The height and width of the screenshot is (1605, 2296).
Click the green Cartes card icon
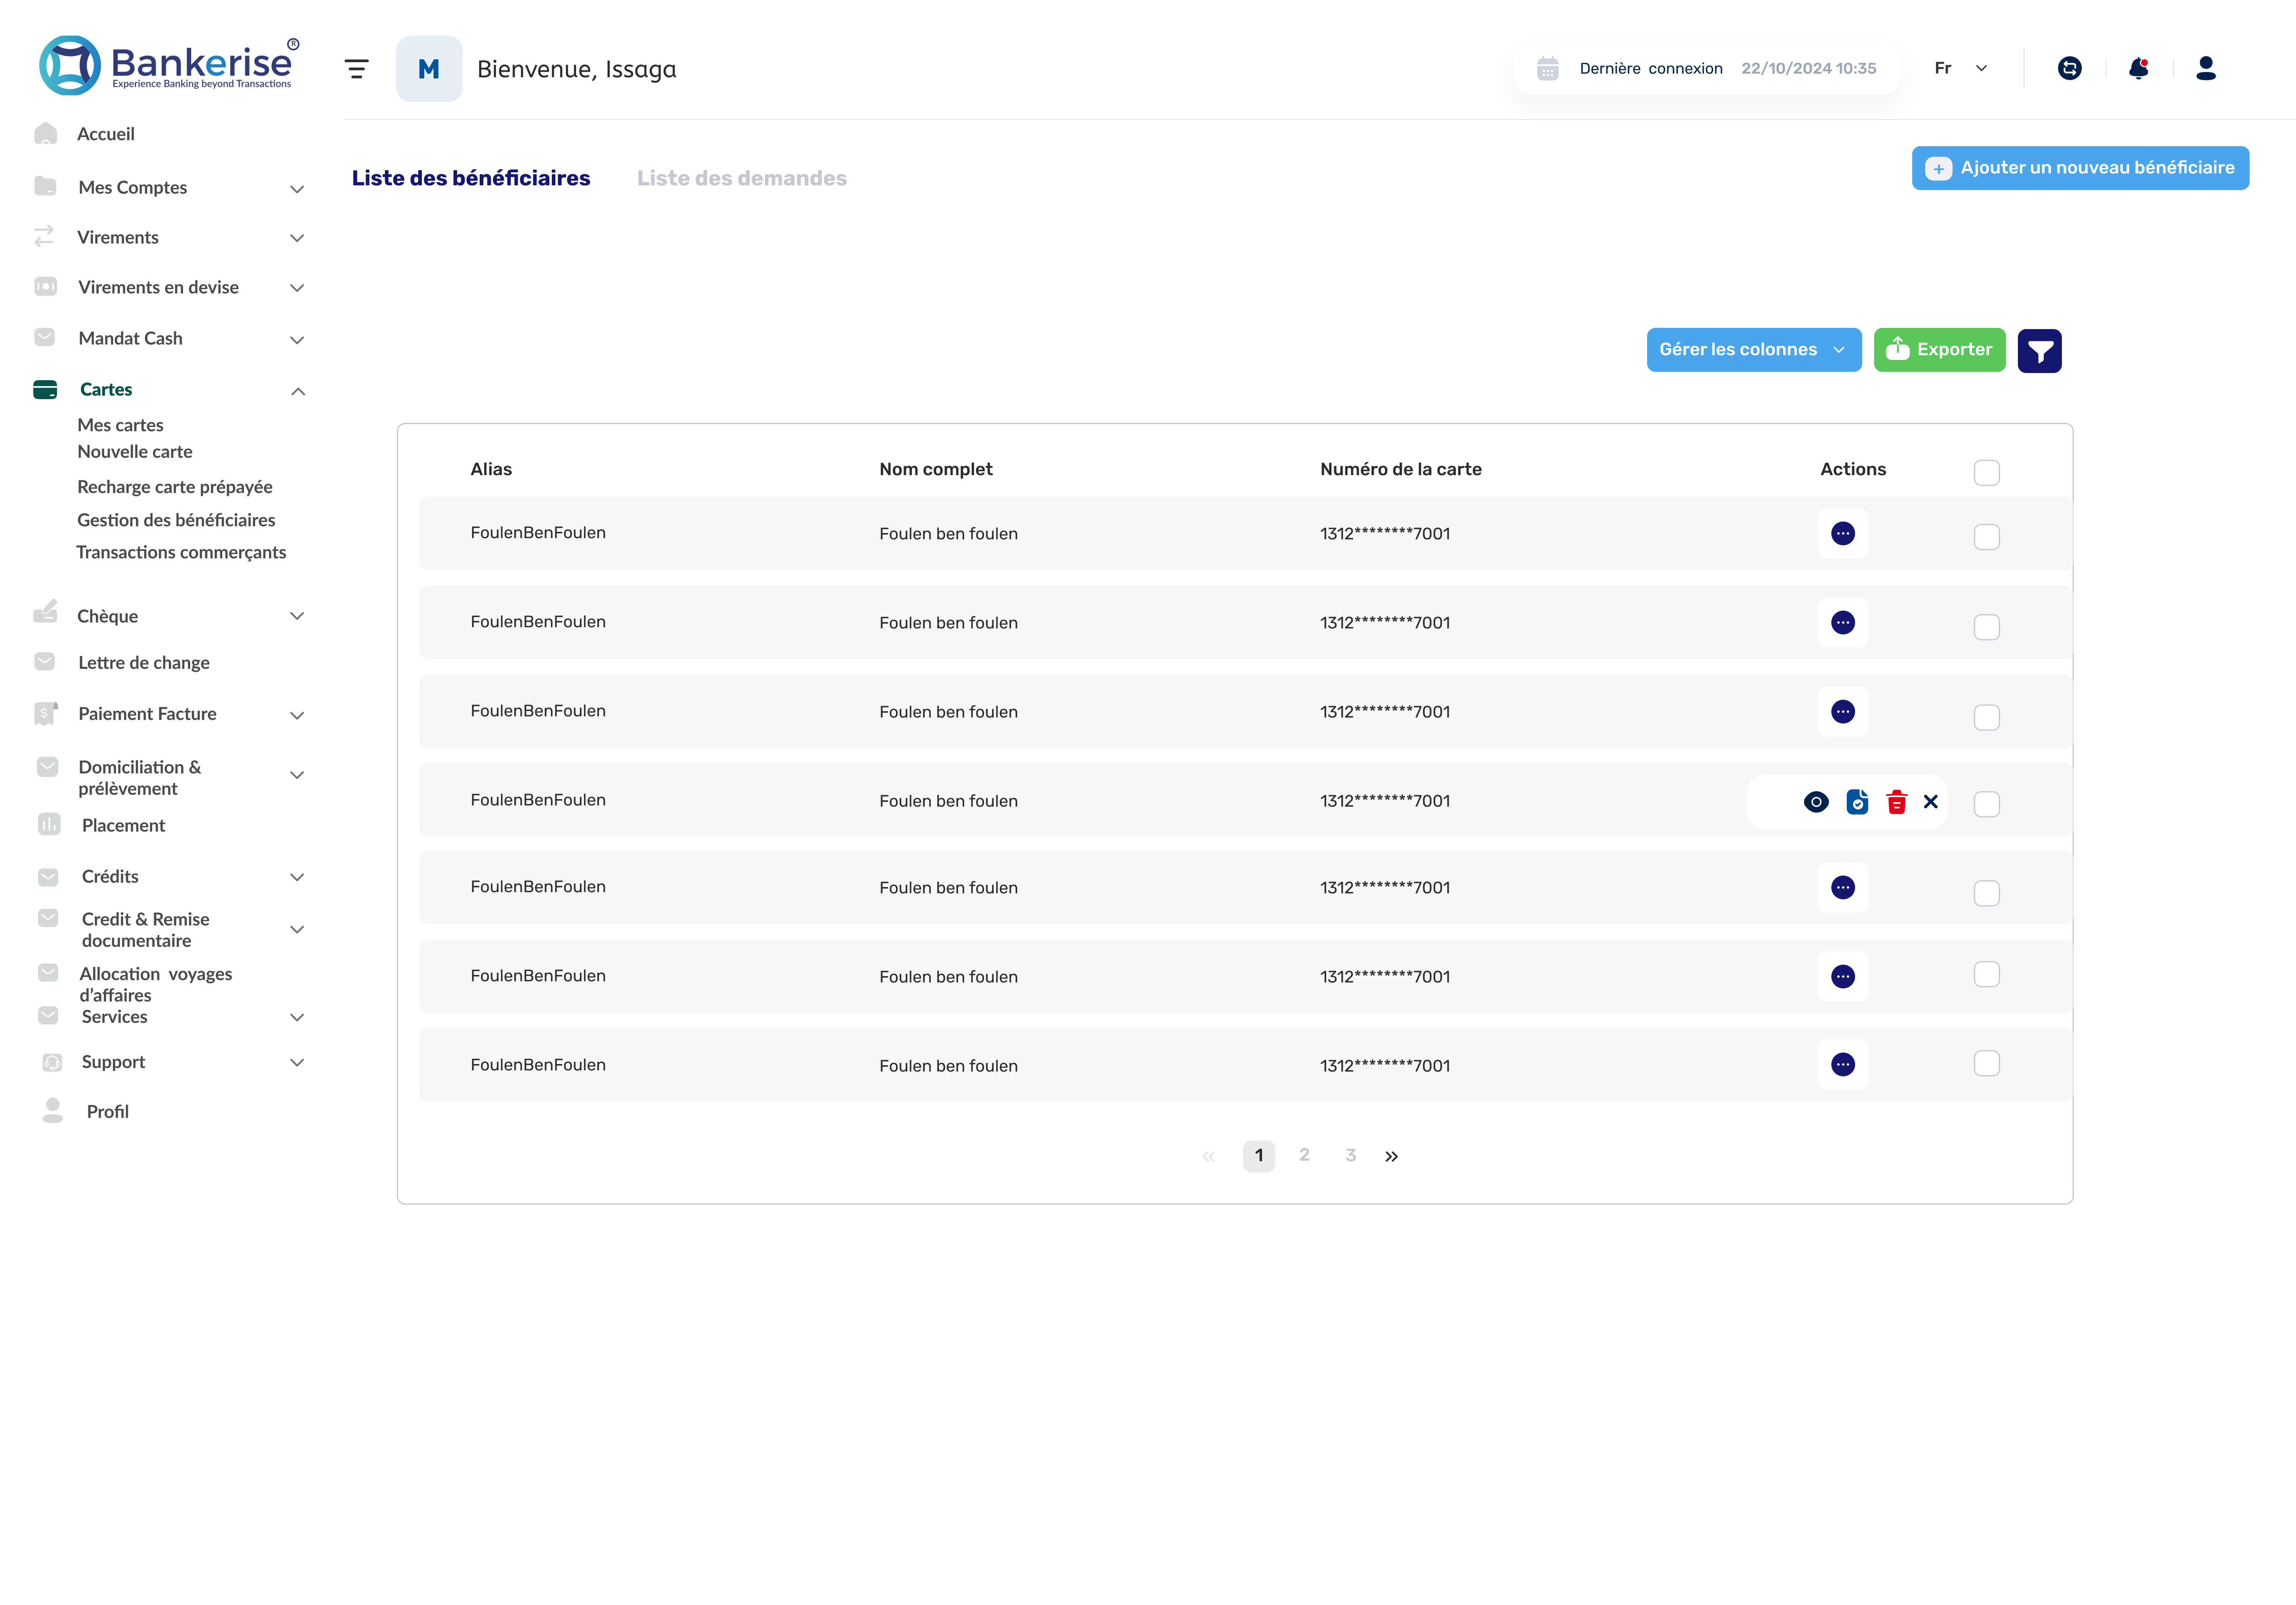[x=45, y=389]
